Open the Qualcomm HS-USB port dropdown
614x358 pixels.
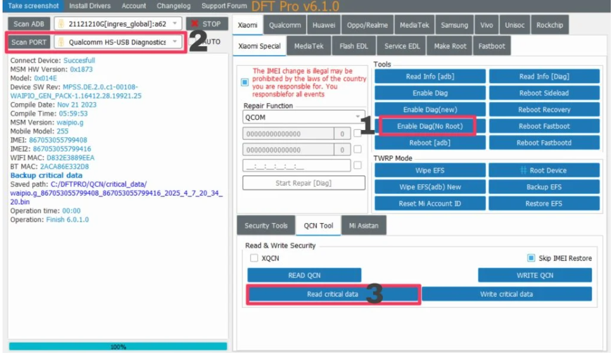(x=118, y=42)
